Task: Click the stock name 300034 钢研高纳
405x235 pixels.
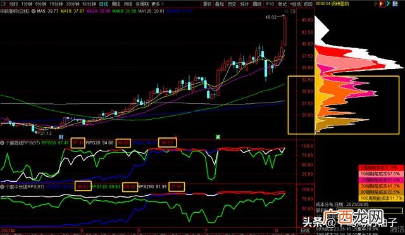Action: pyautogui.click(x=332, y=4)
